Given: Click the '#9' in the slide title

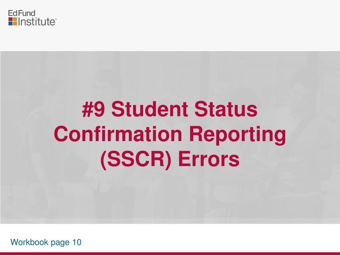Looking at the screenshot, I should (93, 109).
